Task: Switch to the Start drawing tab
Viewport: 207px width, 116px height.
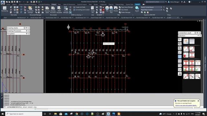Action: [x=5, y=18]
